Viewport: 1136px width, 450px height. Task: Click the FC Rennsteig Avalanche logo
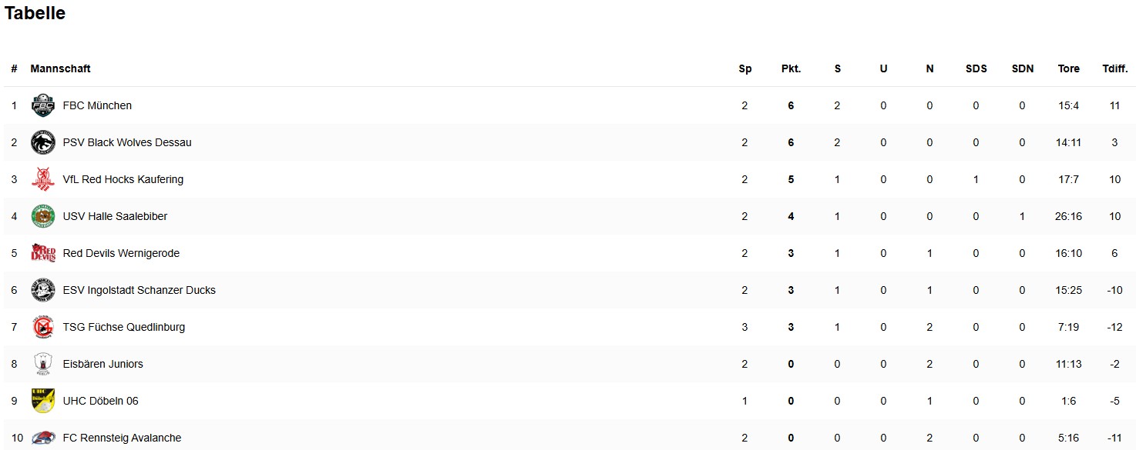point(43,438)
